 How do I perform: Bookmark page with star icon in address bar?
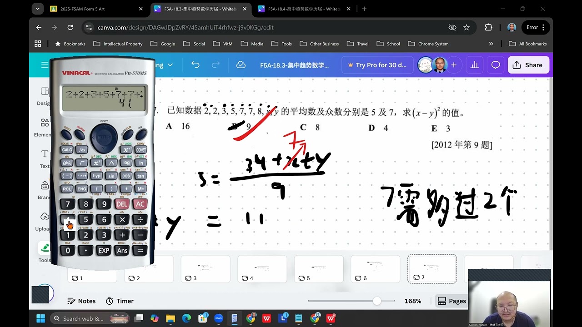(467, 27)
